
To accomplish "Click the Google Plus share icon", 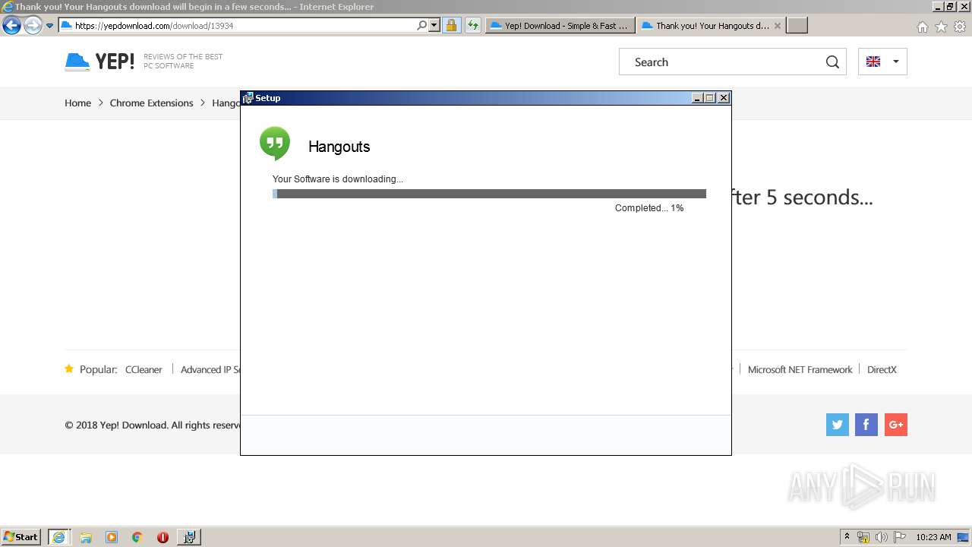I will tap(896, 425).
